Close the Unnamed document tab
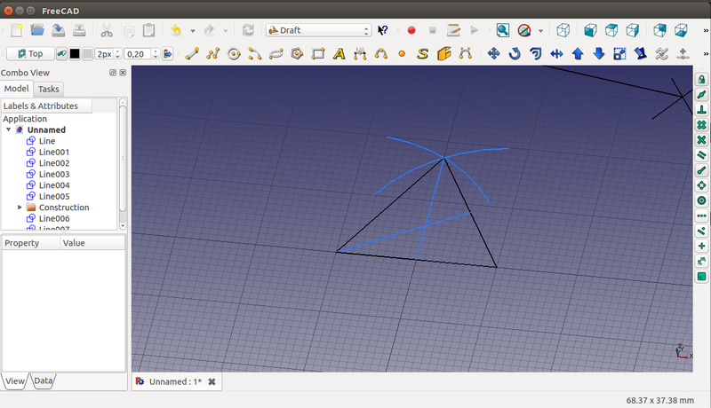 [x=212, y=381]
